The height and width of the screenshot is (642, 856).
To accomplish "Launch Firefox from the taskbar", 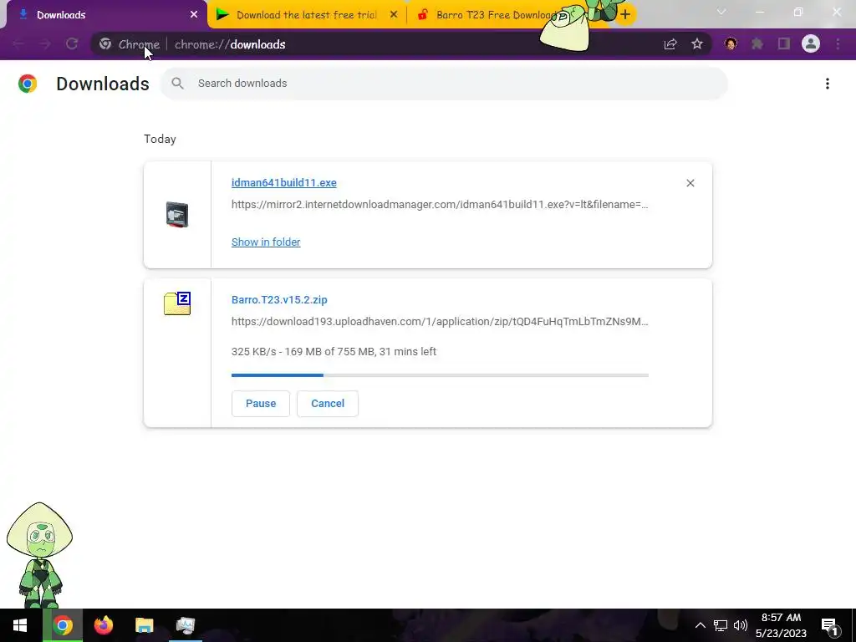I will click(x=103, y=625).
